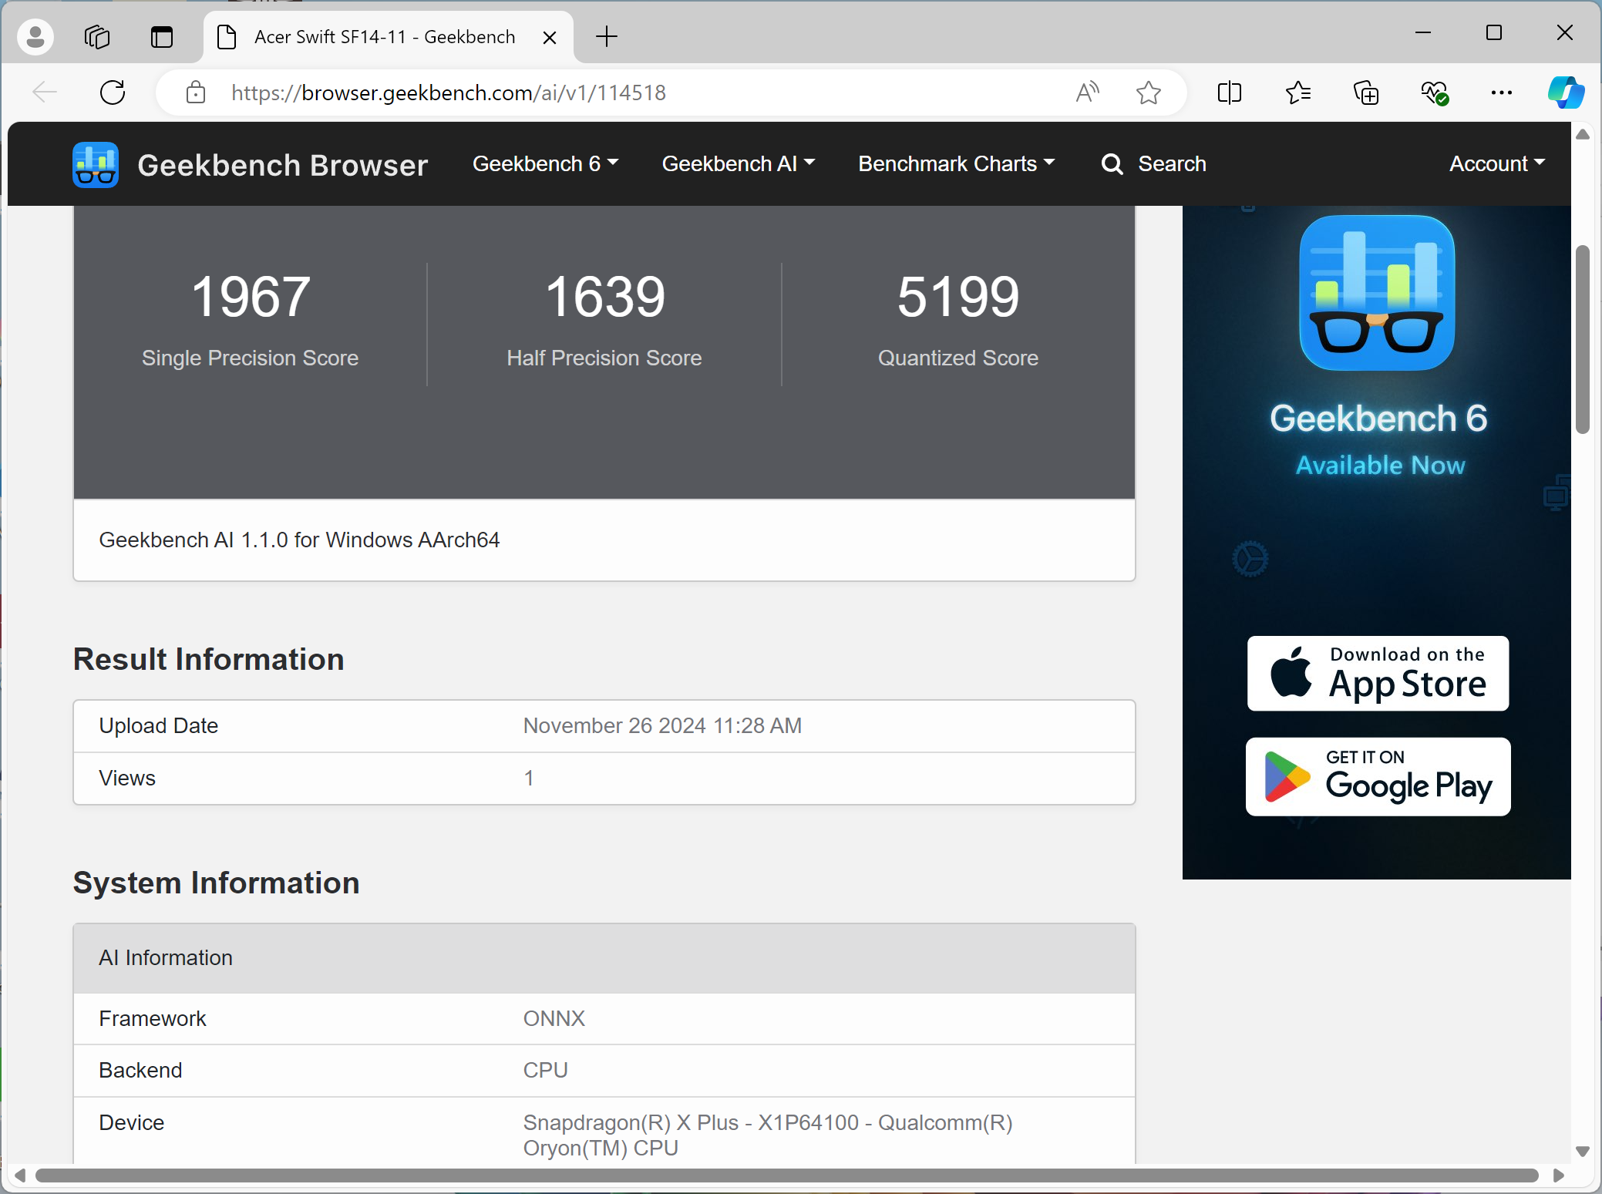Click the Get it on Google Play button
This screenshot has width=1602, height=1194.
1378,776
